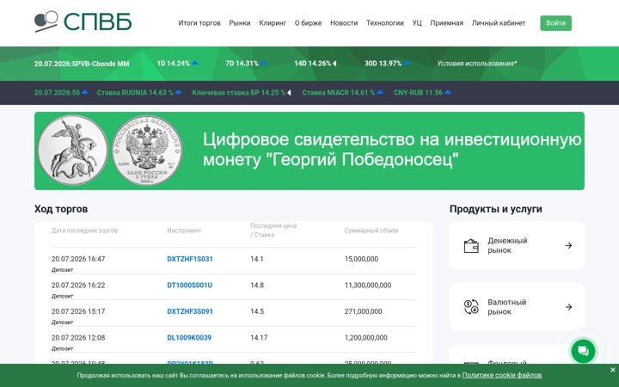The height and width of the screenshot is (387, 619).
Task: Click the Валютный рынок currency exchange icon
Action: (x=471, y=307)
